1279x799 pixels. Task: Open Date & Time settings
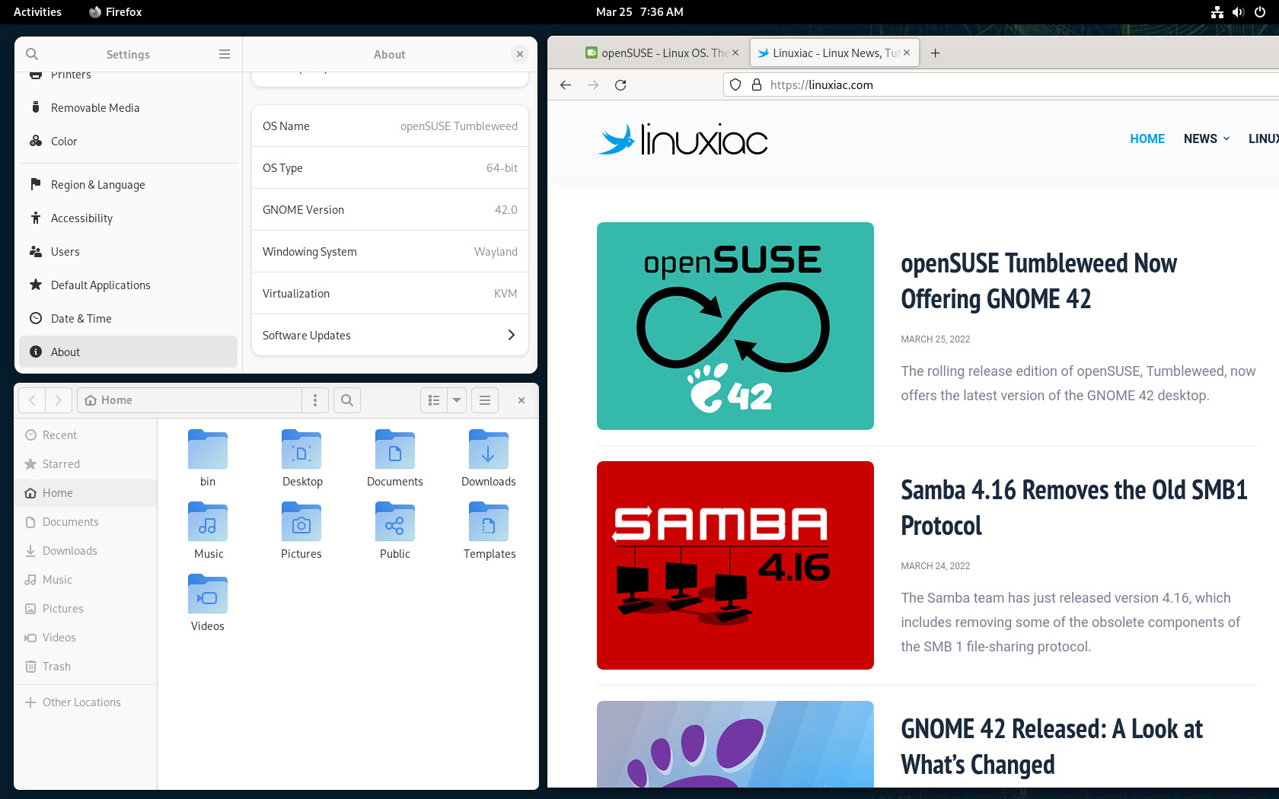pyautogui.click(x=128, y=319)
